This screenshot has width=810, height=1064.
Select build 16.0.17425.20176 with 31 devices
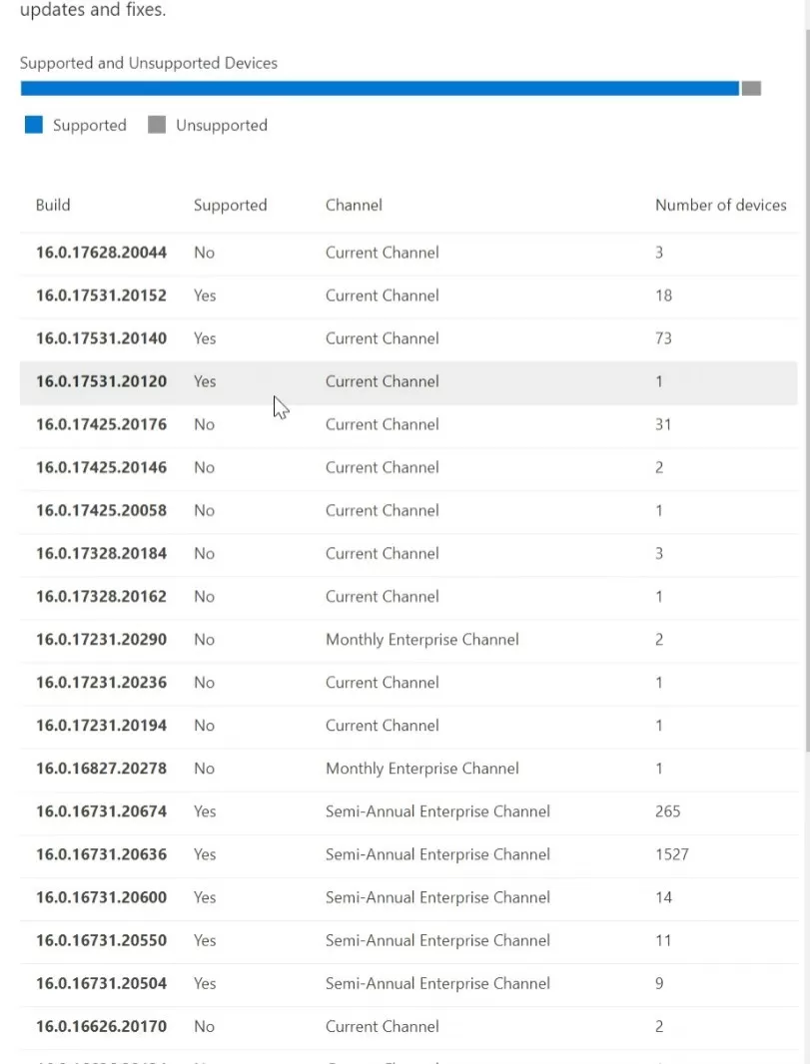pyautogui.click(x=100, y=424)
